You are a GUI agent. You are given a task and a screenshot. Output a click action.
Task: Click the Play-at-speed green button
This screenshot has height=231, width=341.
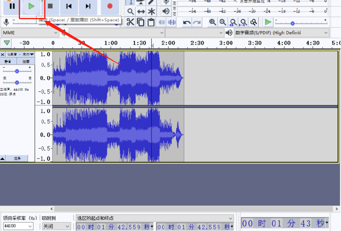pyautogui.click(x=268, y=22)
